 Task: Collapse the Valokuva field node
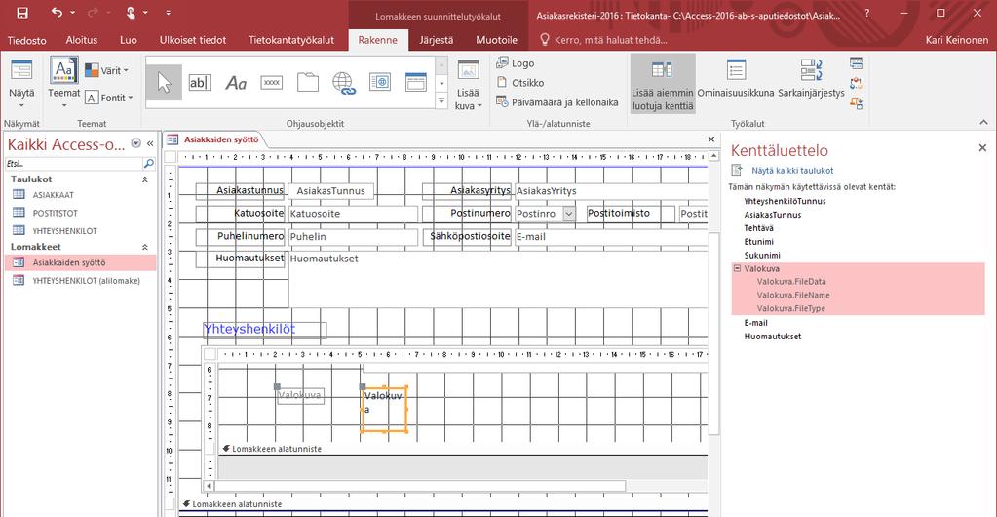pyautogui.click(x=737, y=268)
